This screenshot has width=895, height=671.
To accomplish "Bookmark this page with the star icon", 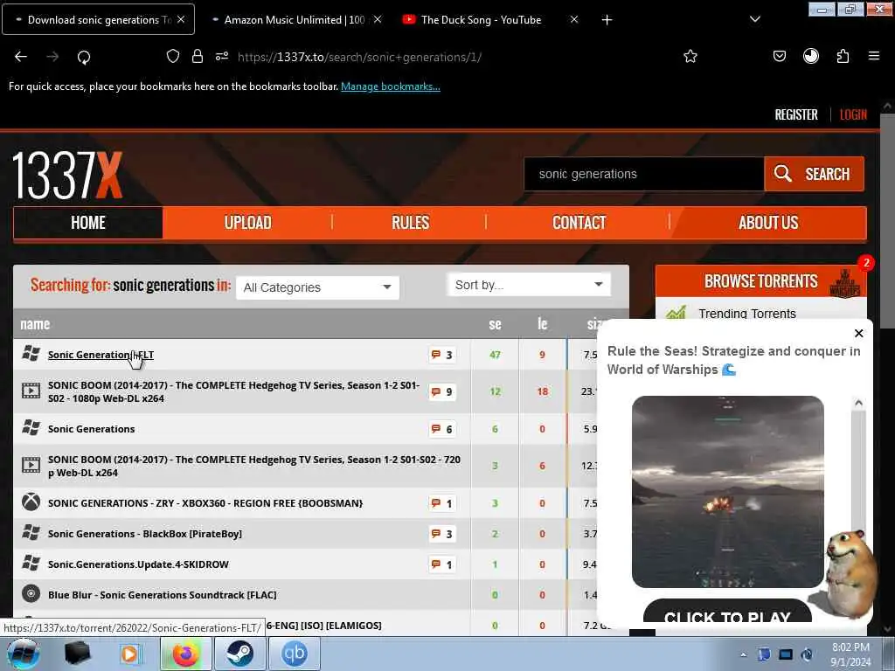I will 690,56.
